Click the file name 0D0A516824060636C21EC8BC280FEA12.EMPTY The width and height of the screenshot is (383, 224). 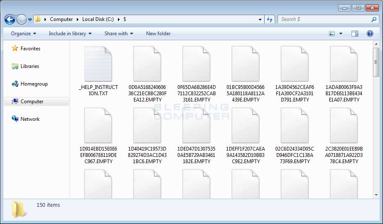147,94
